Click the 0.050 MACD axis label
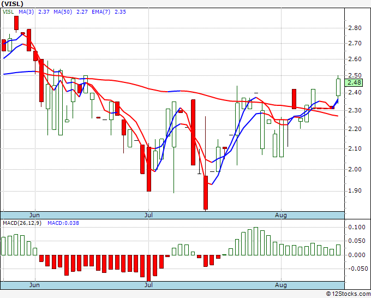This screenshot has height=298, width=371. (x=357, y=241)
